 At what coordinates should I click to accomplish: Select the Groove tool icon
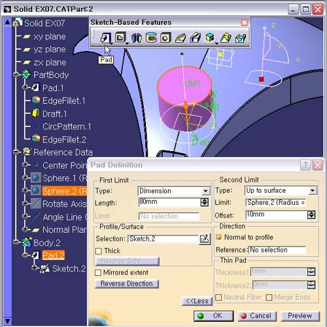point(151,37)
